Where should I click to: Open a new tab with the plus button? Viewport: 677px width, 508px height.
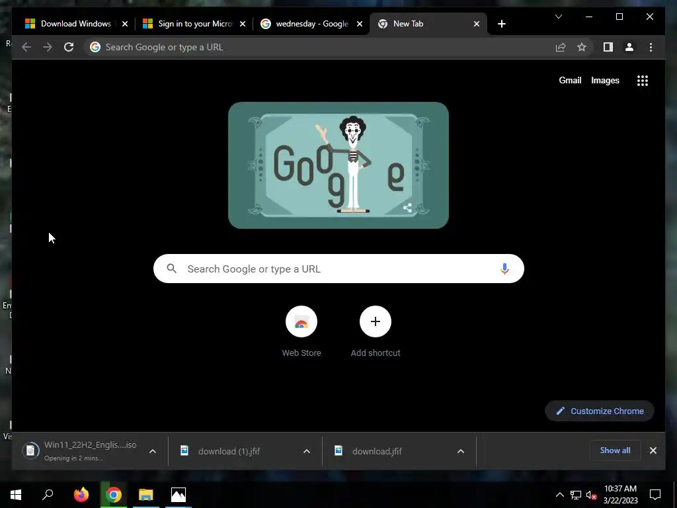click(501, 24)
